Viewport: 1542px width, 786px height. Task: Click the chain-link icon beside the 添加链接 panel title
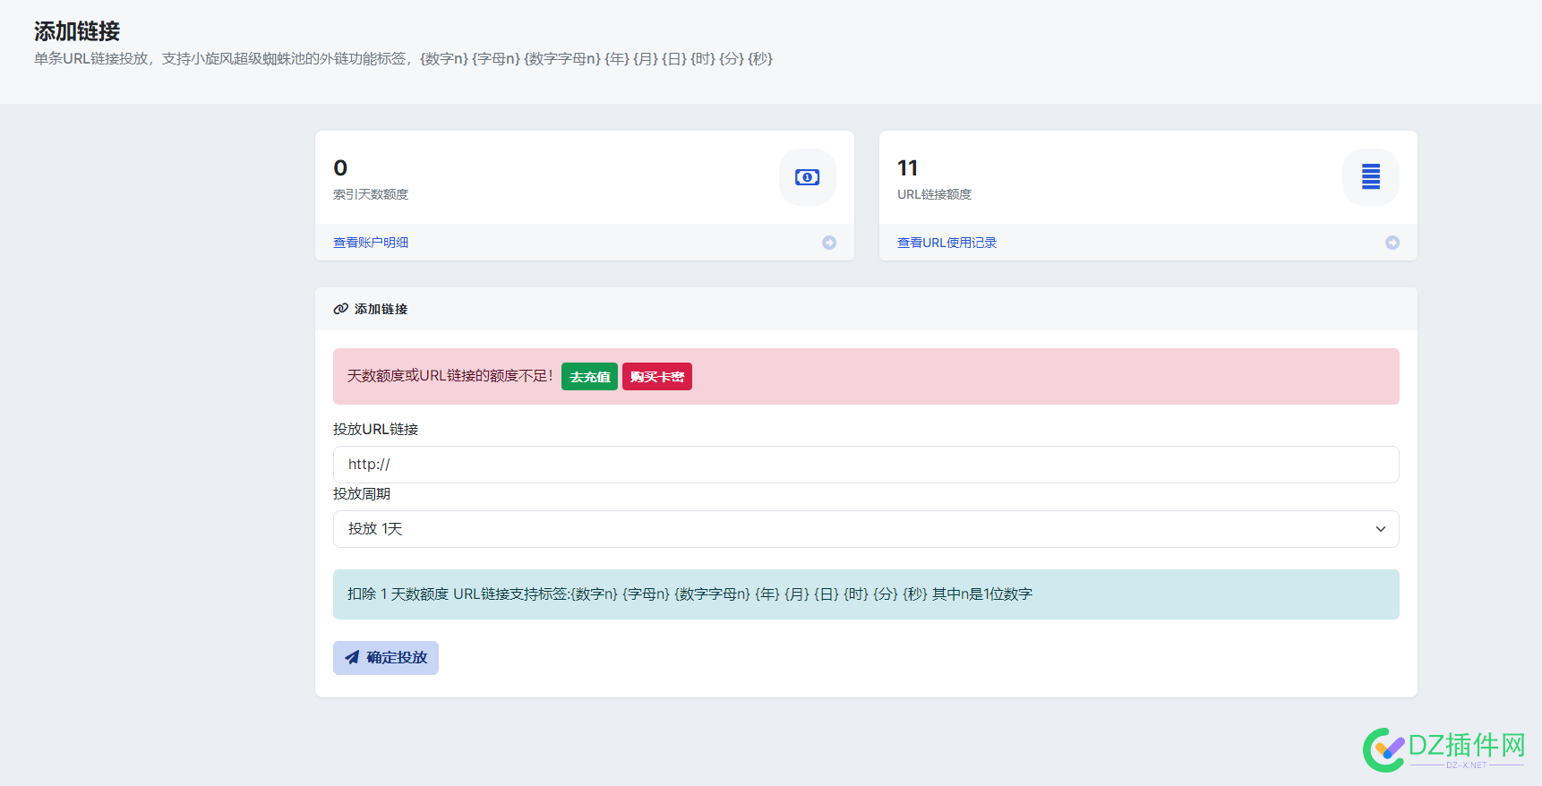click(x=341, y=309)
